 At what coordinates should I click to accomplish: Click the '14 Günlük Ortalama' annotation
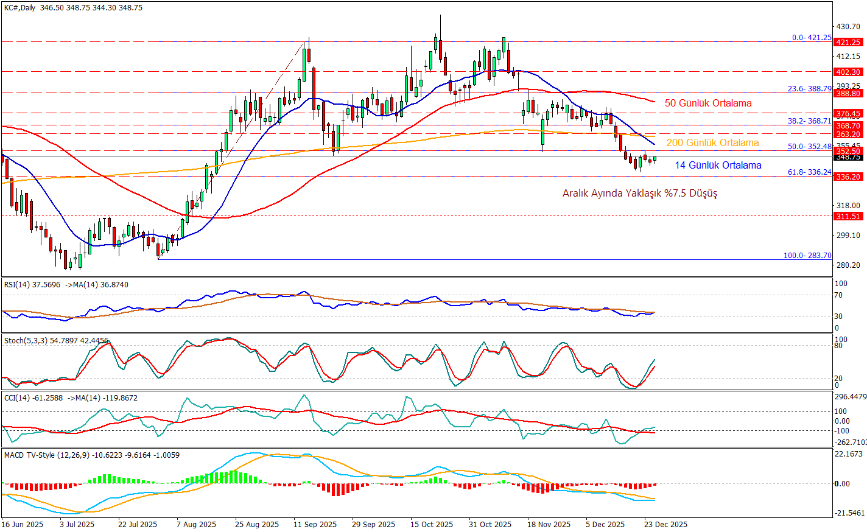click(718, 166)
